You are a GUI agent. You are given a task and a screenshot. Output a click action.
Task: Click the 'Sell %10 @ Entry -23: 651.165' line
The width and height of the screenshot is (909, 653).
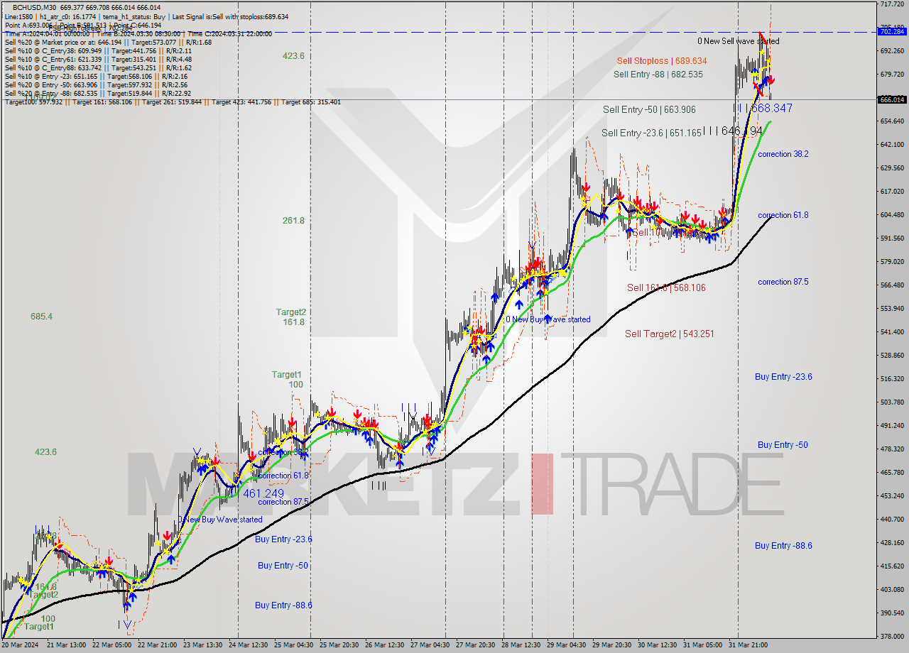[96, 76]
